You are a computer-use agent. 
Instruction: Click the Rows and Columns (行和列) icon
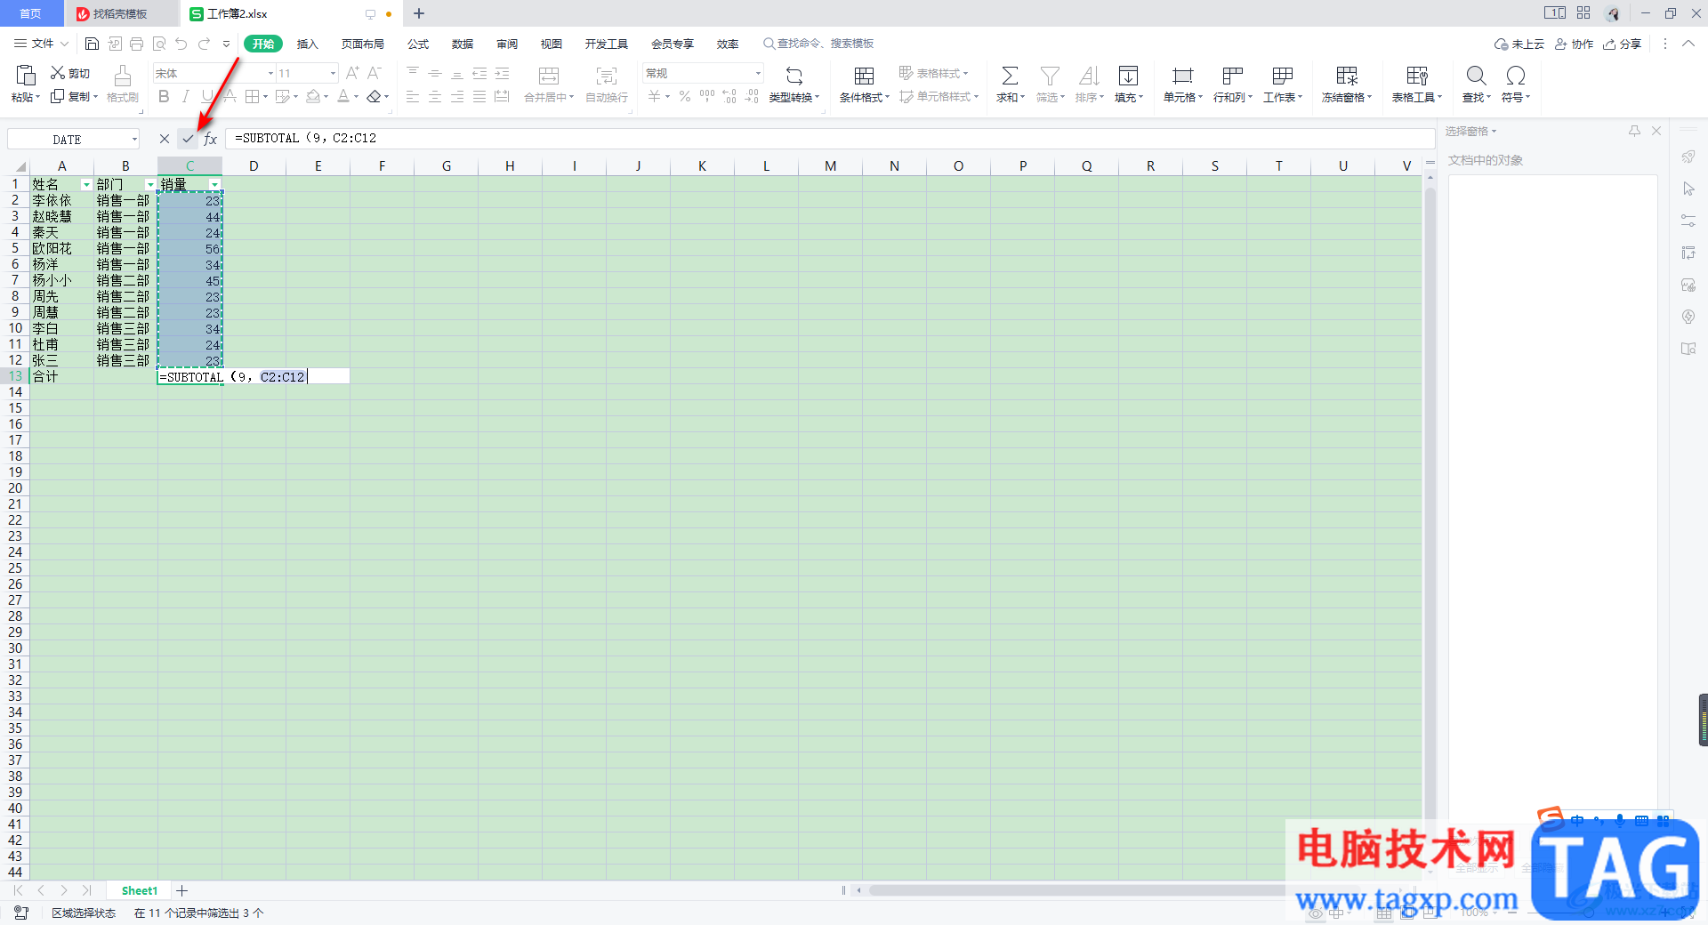click(1232, 76)
